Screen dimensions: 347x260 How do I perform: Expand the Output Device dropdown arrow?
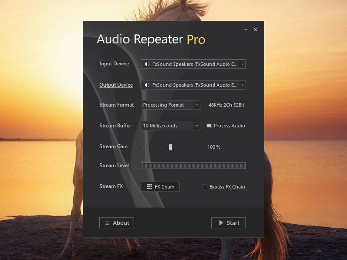pyautogui.click(x=242, y=85)
